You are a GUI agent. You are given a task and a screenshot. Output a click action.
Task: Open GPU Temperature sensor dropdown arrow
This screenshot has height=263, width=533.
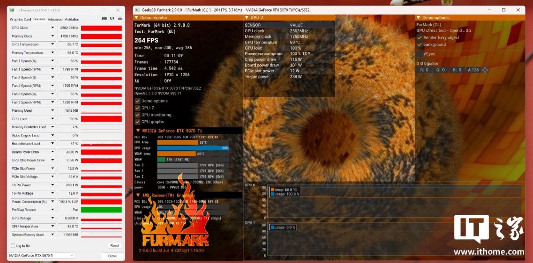pos(53,44)
